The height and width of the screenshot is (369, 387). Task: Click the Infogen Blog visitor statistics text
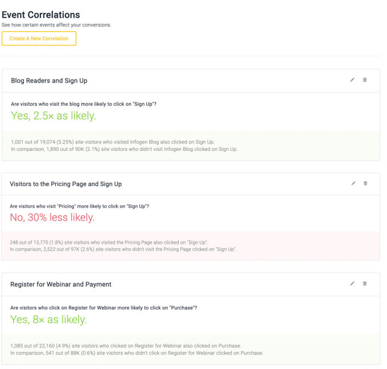[x=124, y=145]
